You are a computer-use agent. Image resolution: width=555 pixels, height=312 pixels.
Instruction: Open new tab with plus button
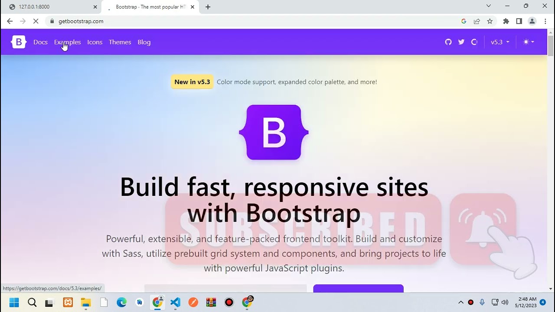(x=208, y=7)
